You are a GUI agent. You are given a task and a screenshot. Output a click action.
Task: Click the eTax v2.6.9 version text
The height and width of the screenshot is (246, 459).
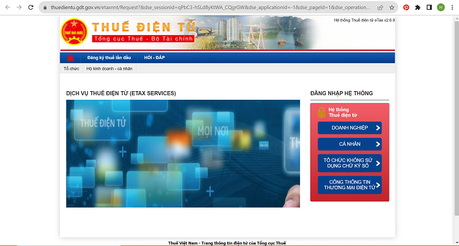[x=364, y=20]
